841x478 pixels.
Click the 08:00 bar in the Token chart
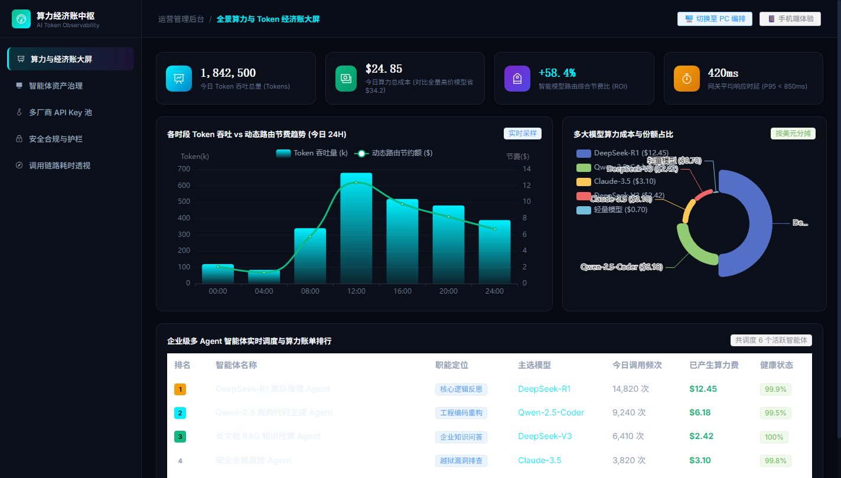(x=310, y=256)
